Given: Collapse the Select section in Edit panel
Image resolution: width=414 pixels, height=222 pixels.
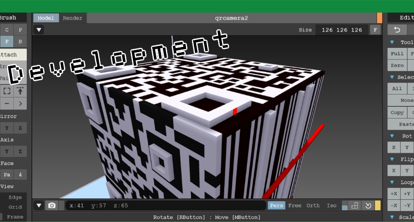Looking at the screenshot, I should (392, 77).
